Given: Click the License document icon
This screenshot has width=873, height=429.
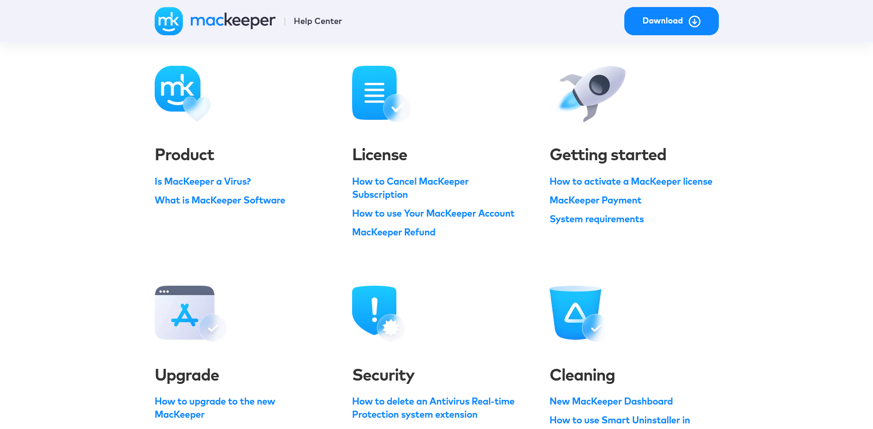Looking at the screenshot, I should [x=381, y=94].
